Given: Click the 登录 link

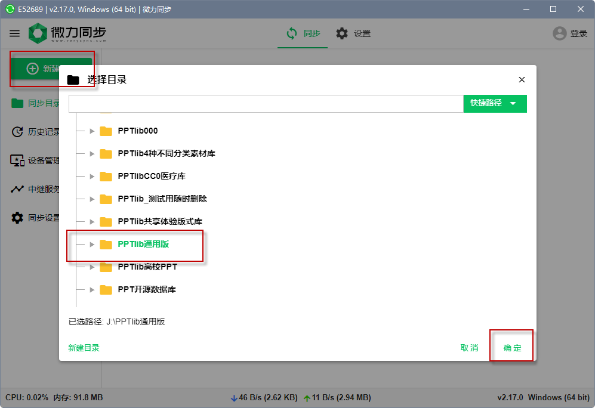Looking at the screenshot, I should click(579, 34).
